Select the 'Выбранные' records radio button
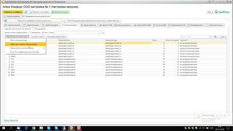Image resolution: width=233 pixels, height=131 pixels. click(30, 32)
